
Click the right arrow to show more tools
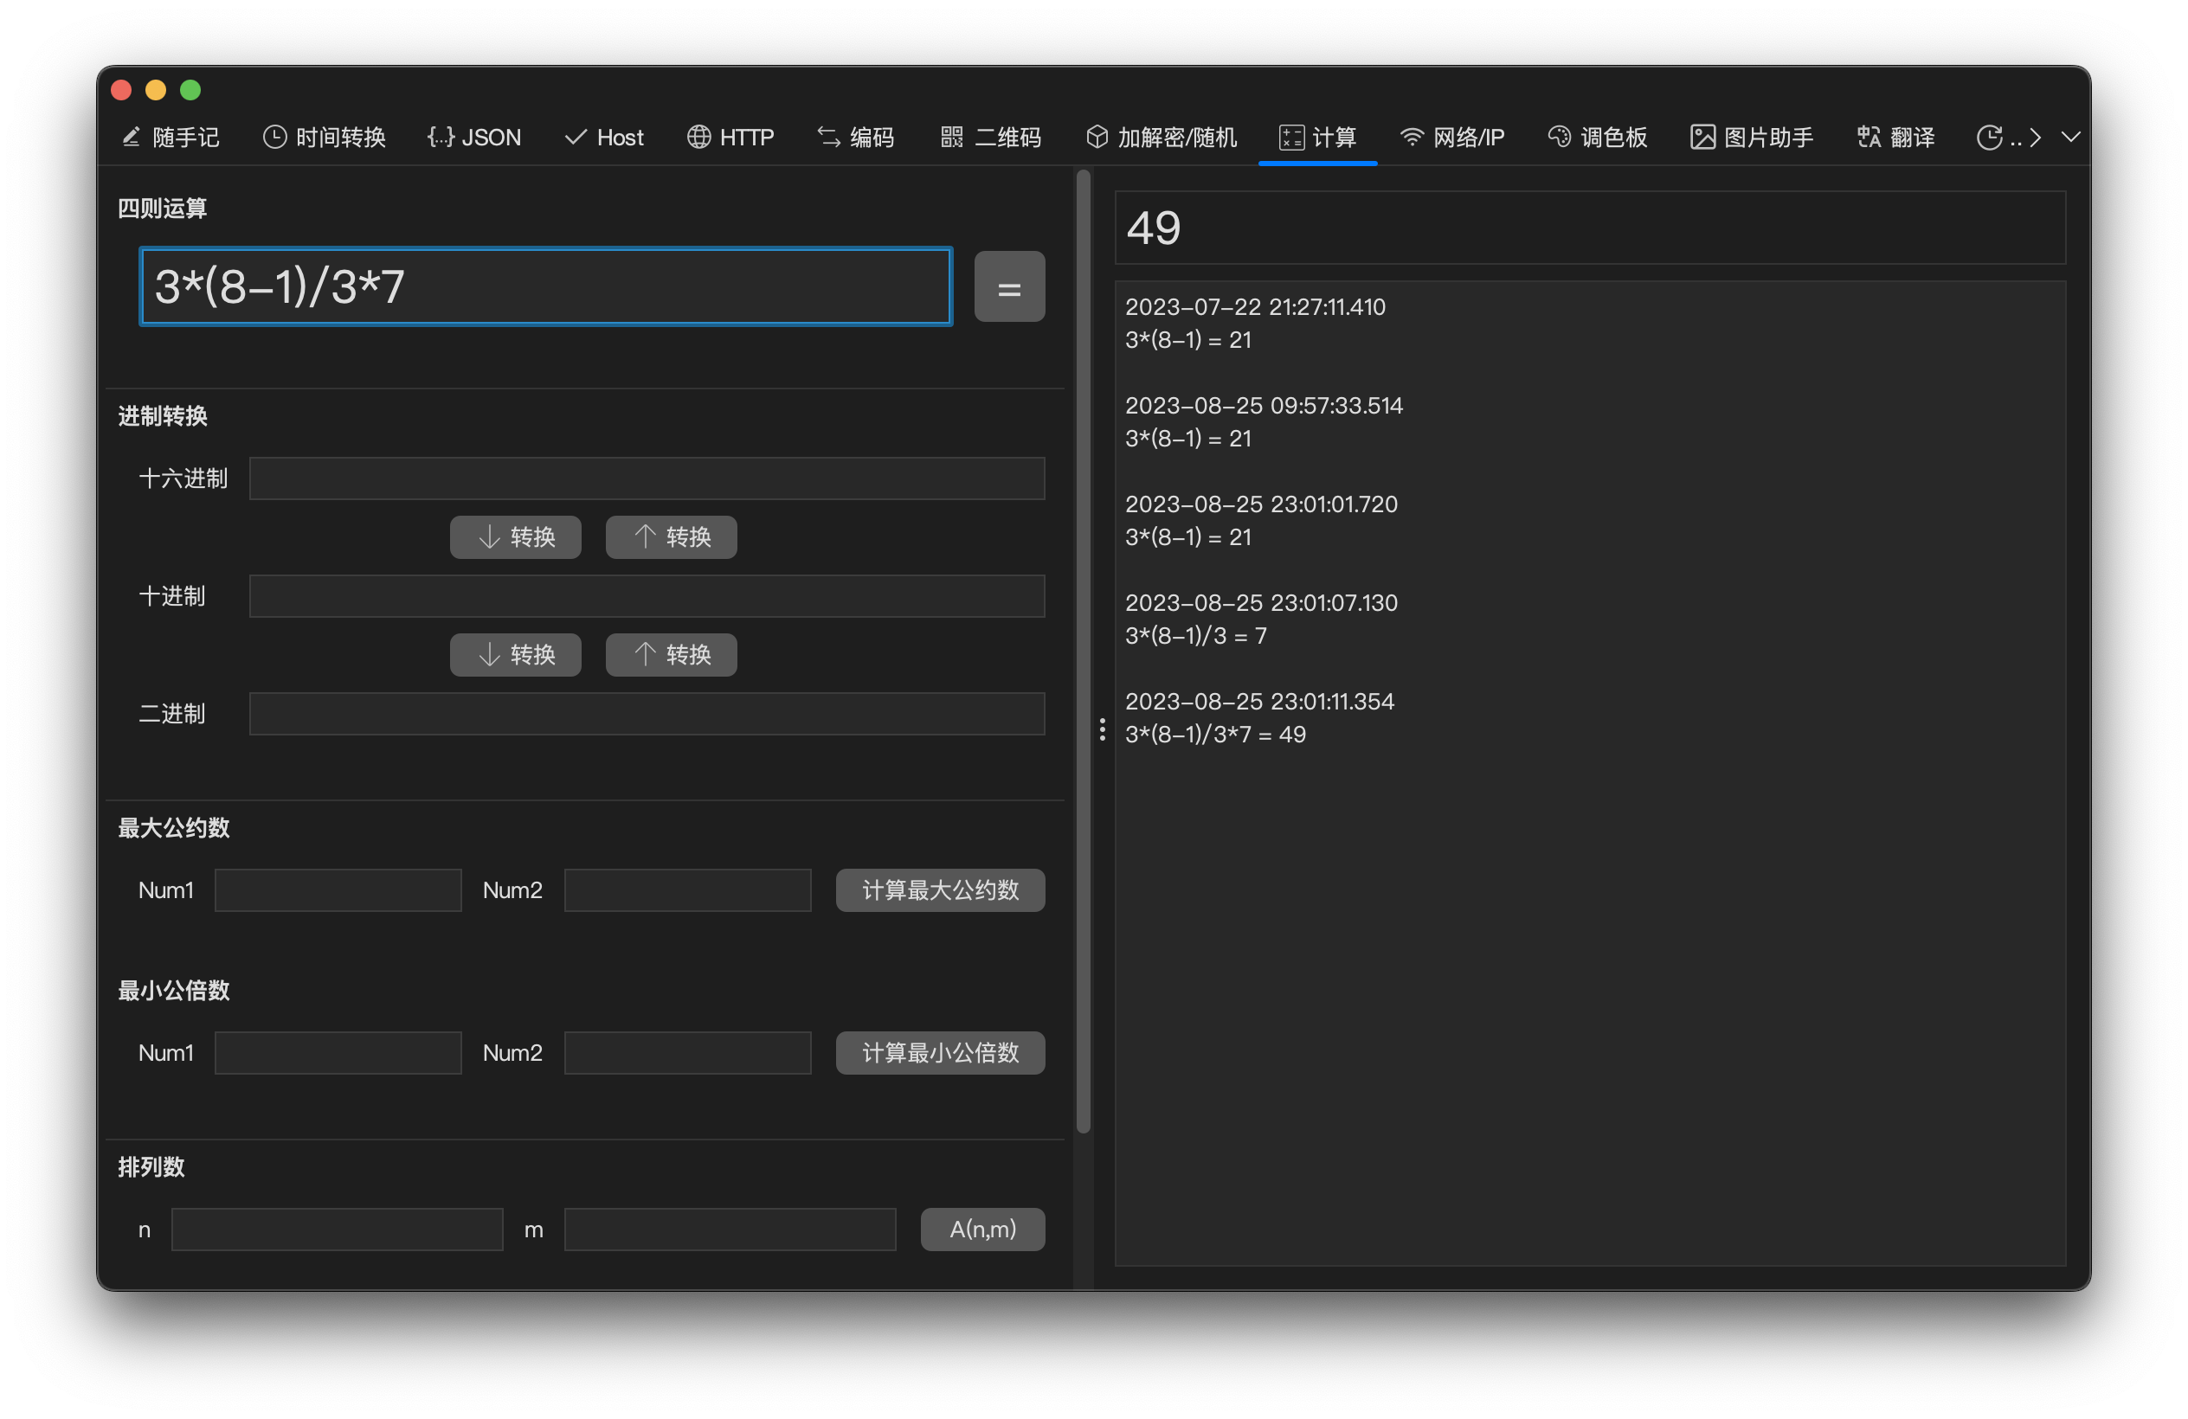tap(2035, 137)
